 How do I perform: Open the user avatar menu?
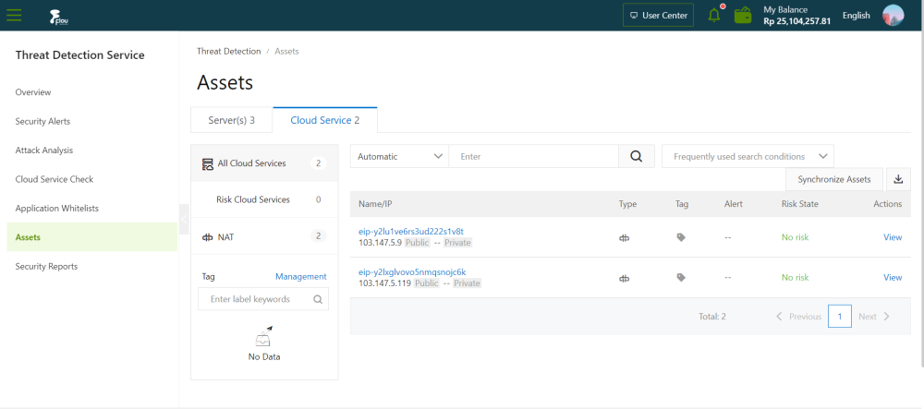pos(893,16)
